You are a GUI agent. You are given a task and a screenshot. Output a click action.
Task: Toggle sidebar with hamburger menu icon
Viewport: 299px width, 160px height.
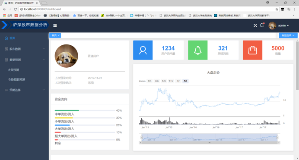[55, 25]
